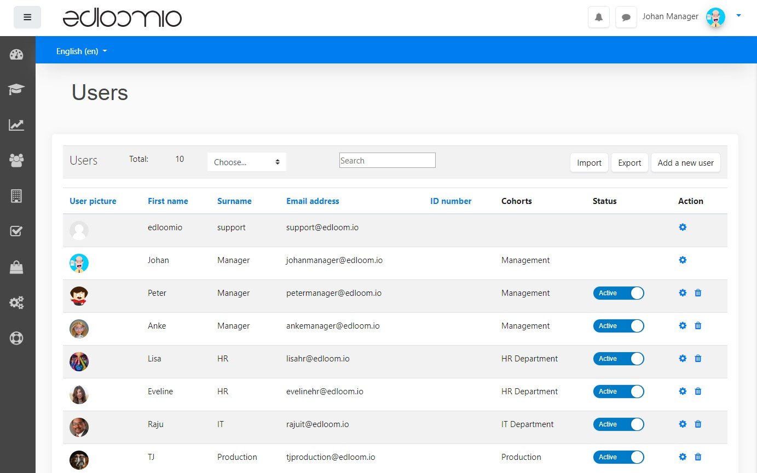This screenshot has width=757, height=473.
Task: Click the gear icon for Lisa HR
Action: coord(683,358)
